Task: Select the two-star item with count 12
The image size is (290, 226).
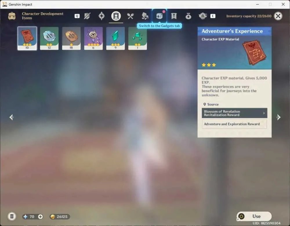Action: point(49,39)
